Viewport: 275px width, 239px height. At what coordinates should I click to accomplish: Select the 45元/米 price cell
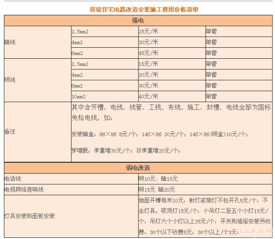[x=172, y=53]
